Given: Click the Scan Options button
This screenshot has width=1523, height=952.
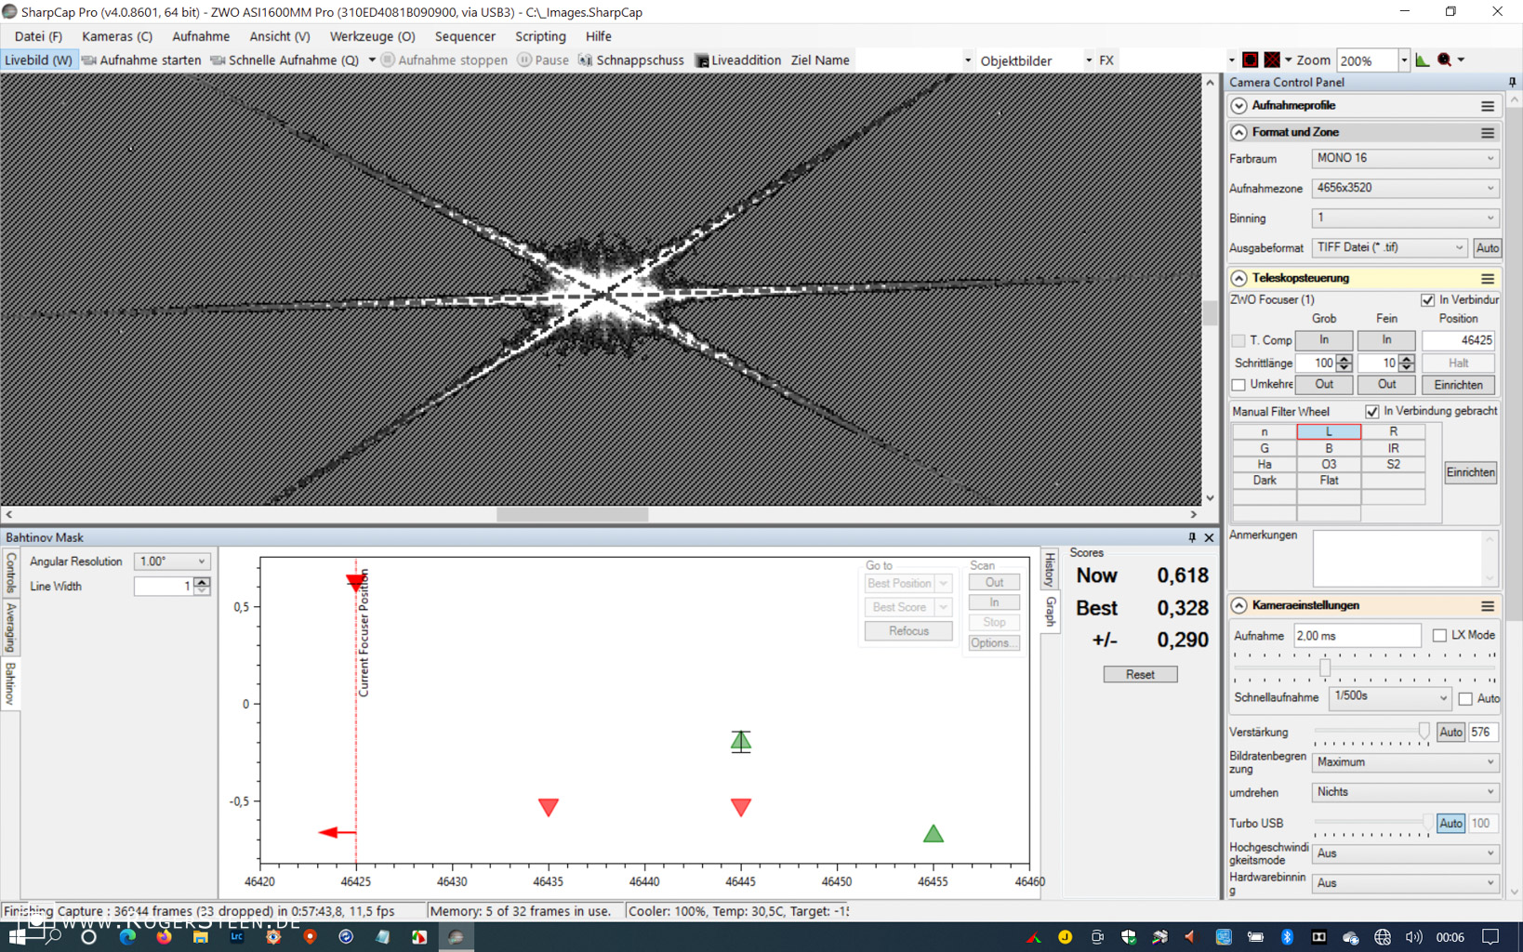Looking at the screenshot, I should (994, 643).
